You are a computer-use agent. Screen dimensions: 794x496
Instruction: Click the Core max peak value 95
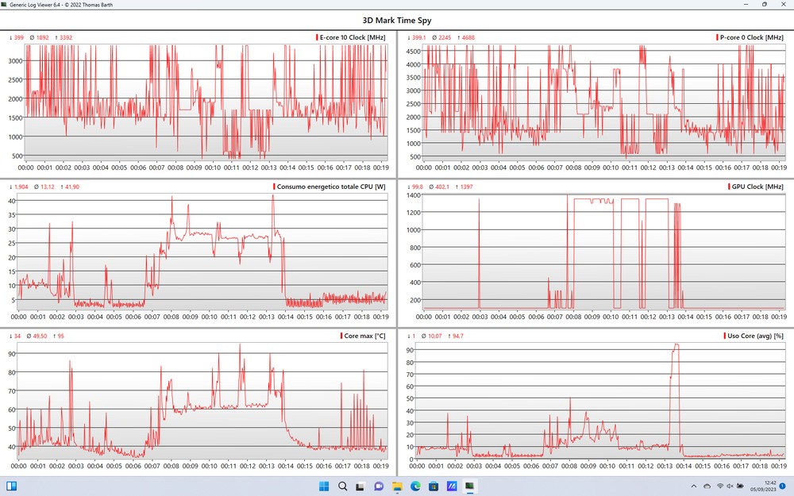tap(61, 336)
